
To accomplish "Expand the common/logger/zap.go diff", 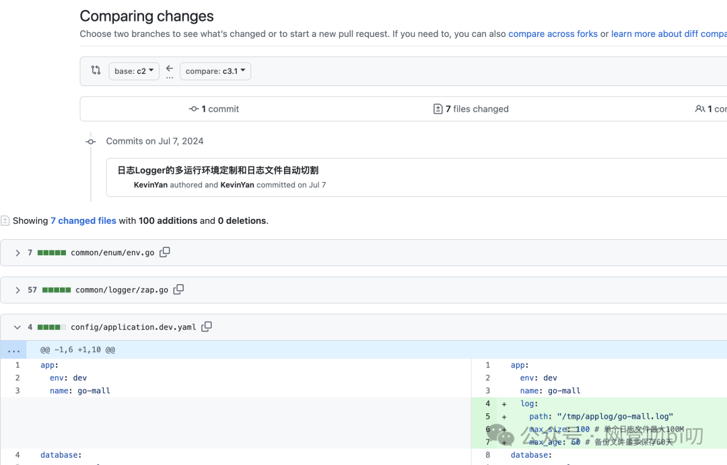I will (x=18, y=290).
